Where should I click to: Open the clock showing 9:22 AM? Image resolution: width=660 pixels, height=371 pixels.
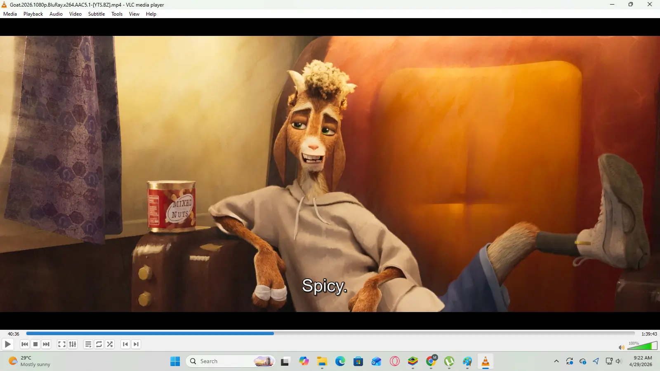point(641,361)
